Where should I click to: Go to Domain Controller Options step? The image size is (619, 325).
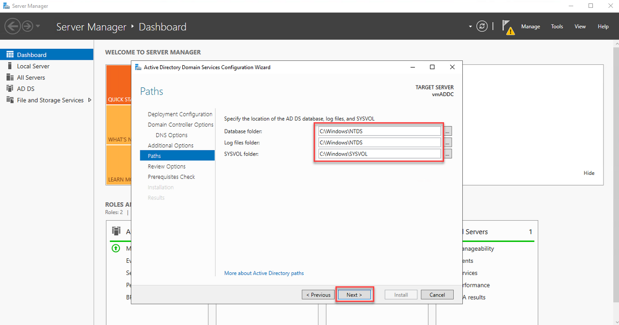(x=180, y=125)
